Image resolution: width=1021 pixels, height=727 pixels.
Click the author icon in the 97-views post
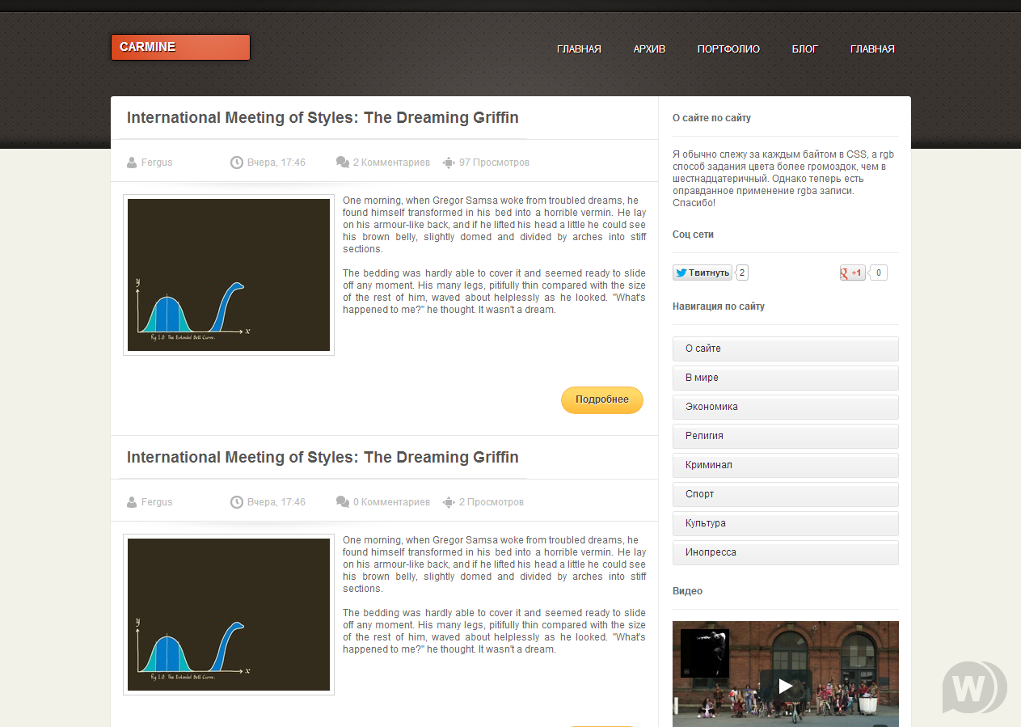tap(132, 163)
